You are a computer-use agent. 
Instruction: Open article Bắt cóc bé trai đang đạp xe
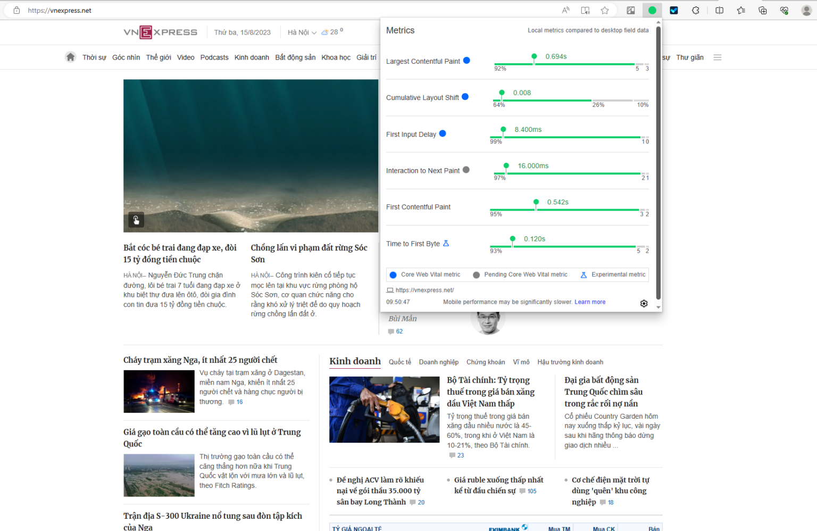coord(180,254)
